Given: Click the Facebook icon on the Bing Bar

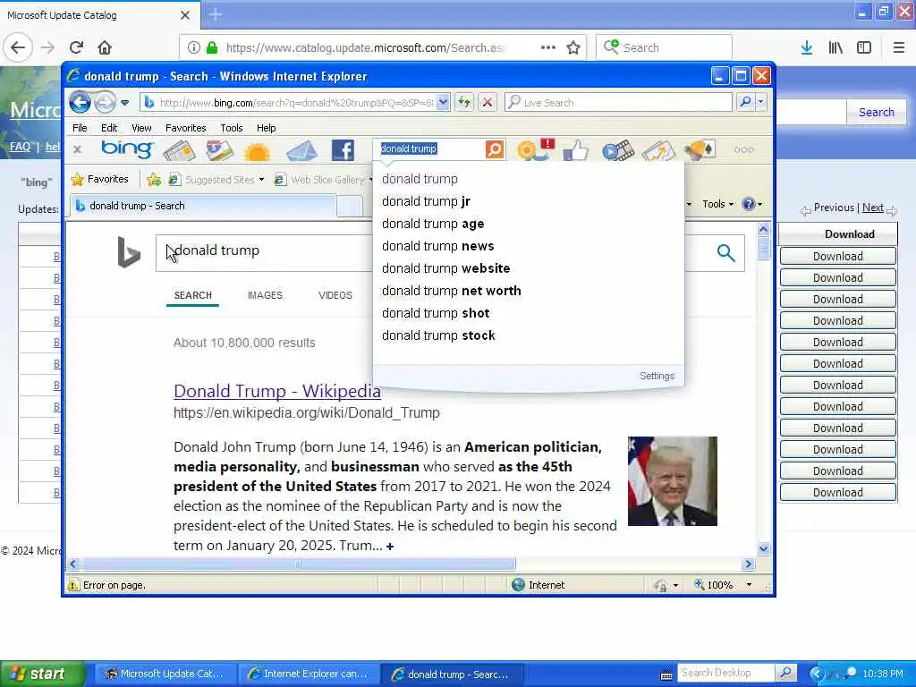Looking at the screenshot, I should click(343, 150).
